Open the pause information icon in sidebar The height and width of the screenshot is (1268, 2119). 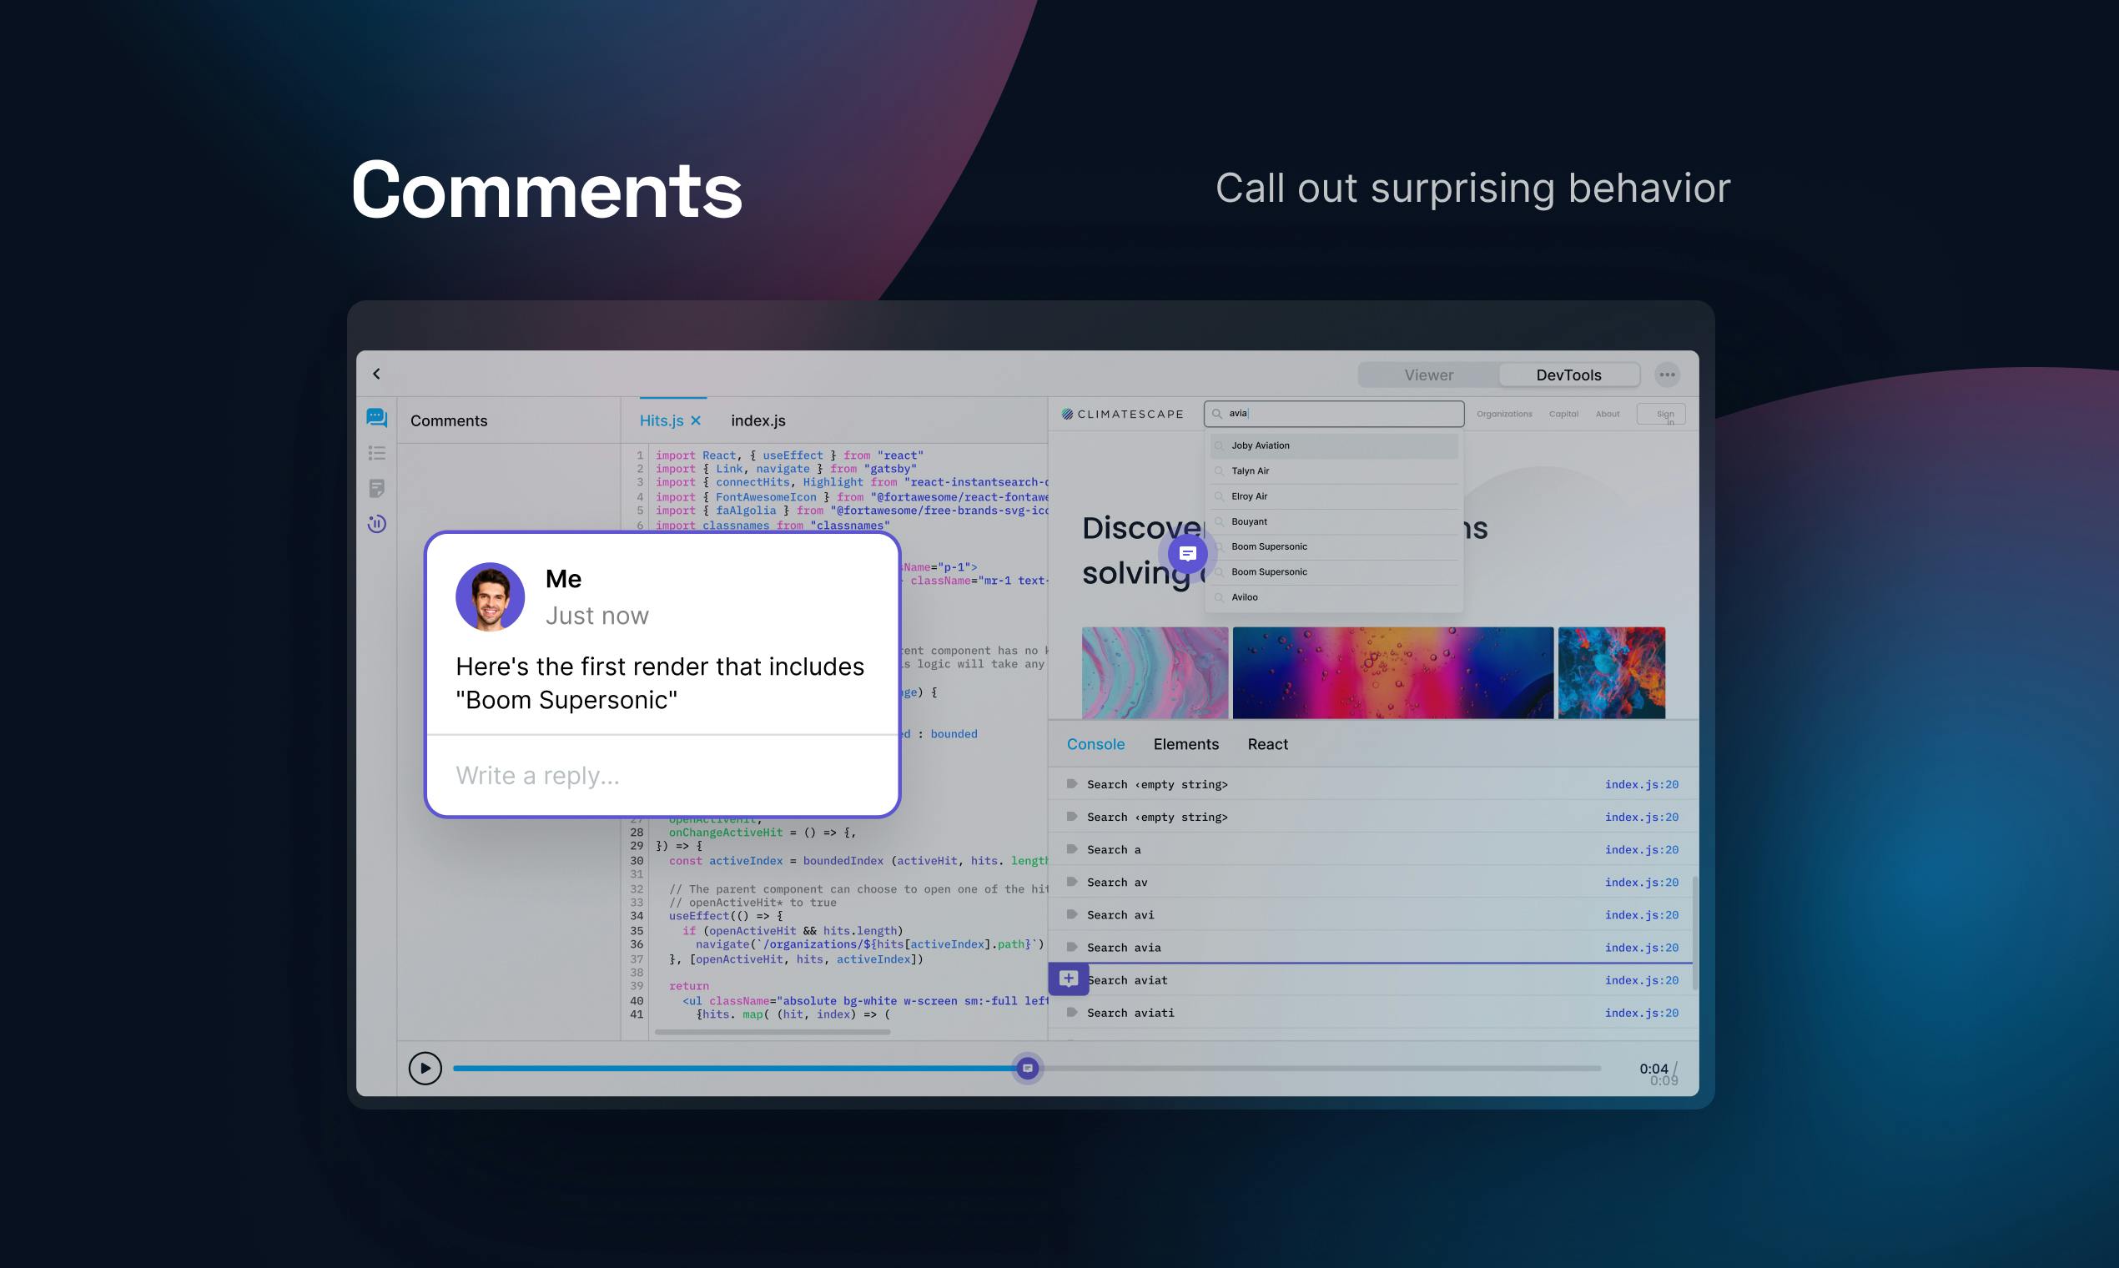pos(377,523)
